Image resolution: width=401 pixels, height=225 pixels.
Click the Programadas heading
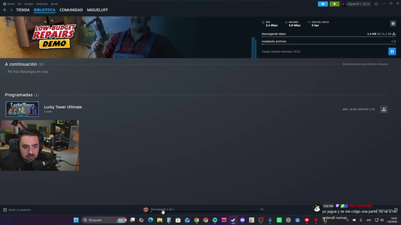[19, 95]
